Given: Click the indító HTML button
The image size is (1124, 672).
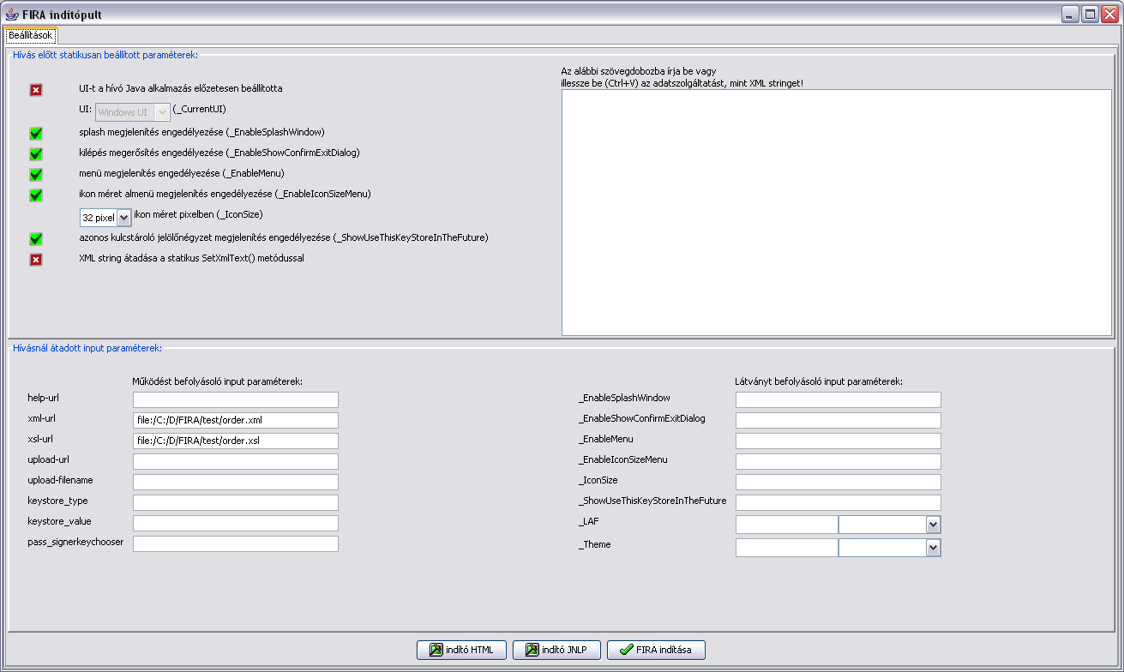Looking at the screenshot, I should click(x=462, y=650).
